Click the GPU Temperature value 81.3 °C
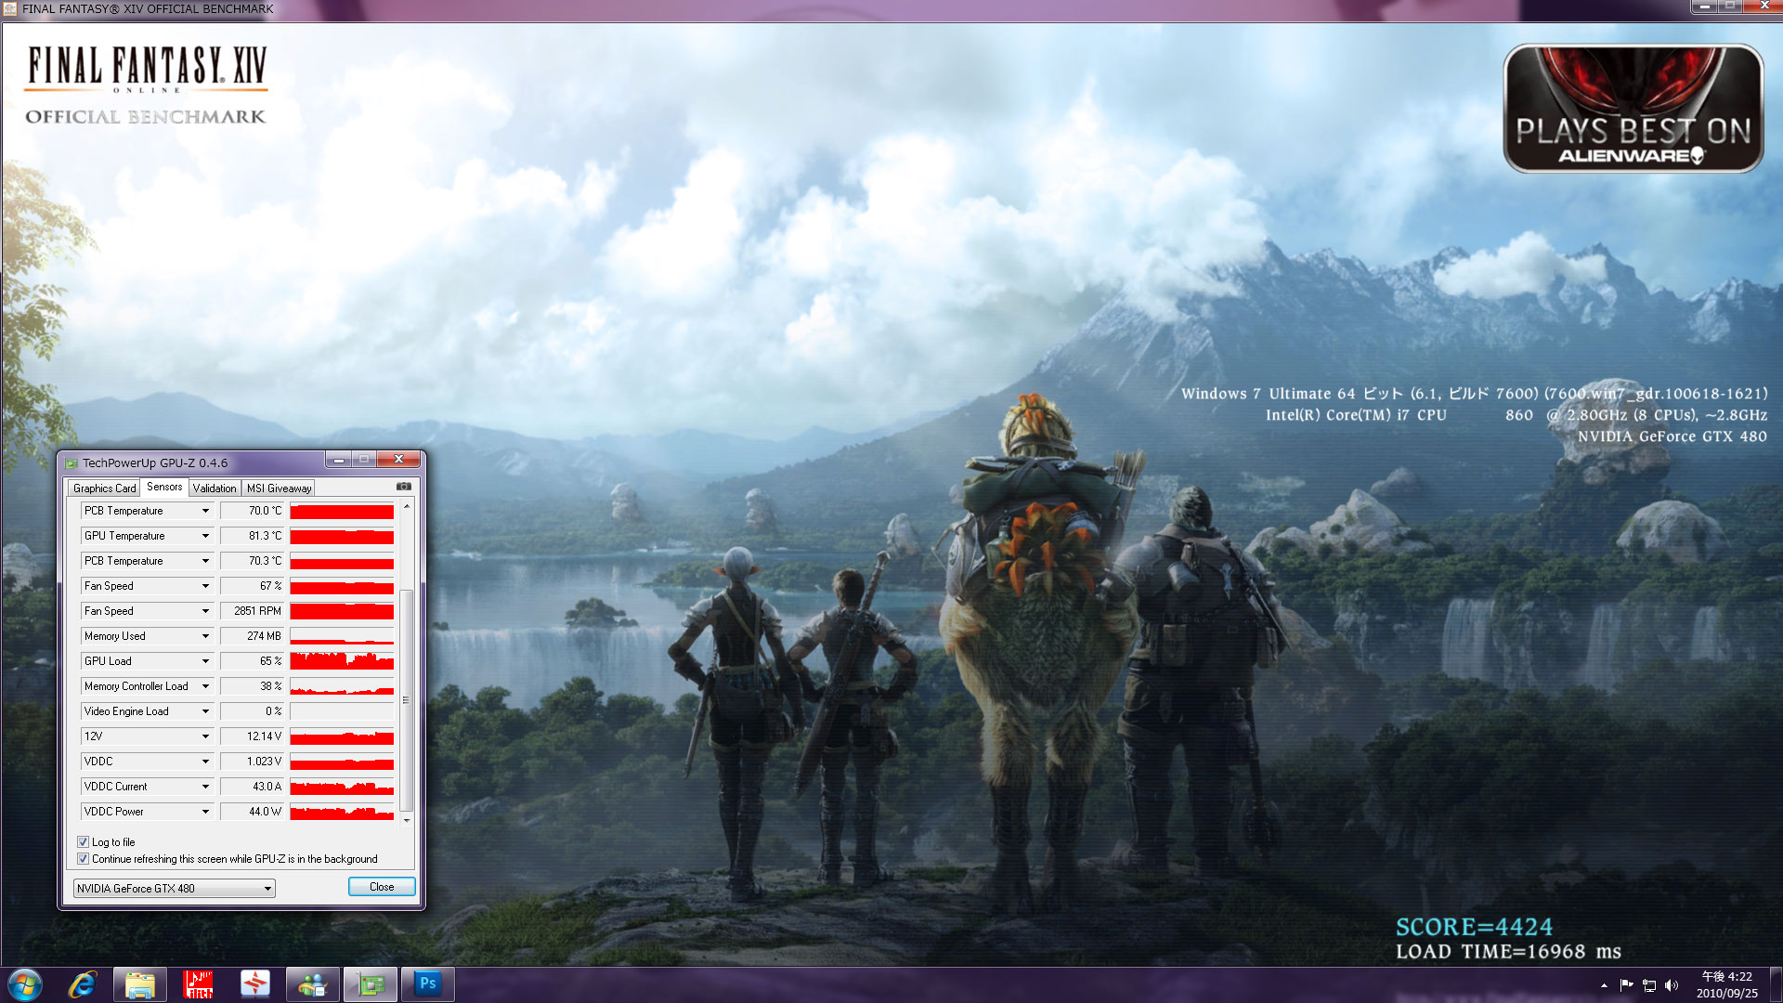This screenshot has width=1783, height=1003. (x=252, y=536)
